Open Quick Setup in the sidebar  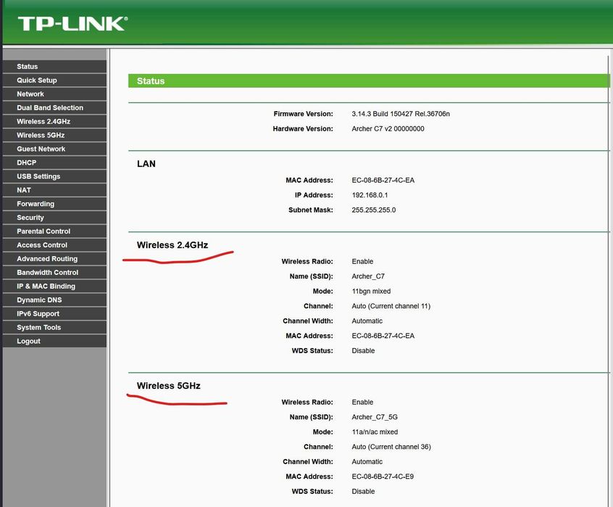(x=54, y=81)
